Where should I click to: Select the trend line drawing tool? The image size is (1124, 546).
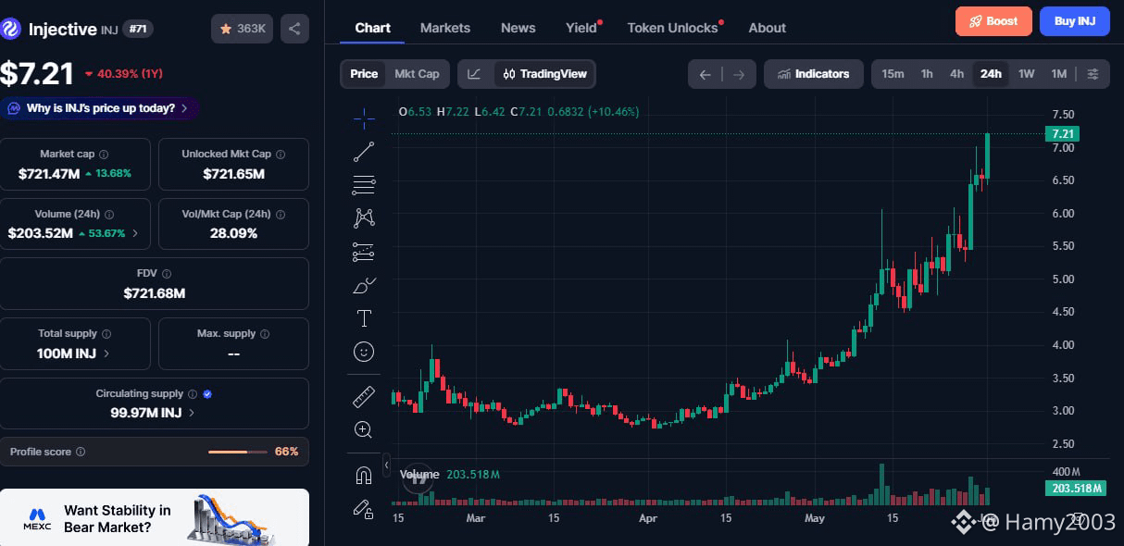[364, 152]
